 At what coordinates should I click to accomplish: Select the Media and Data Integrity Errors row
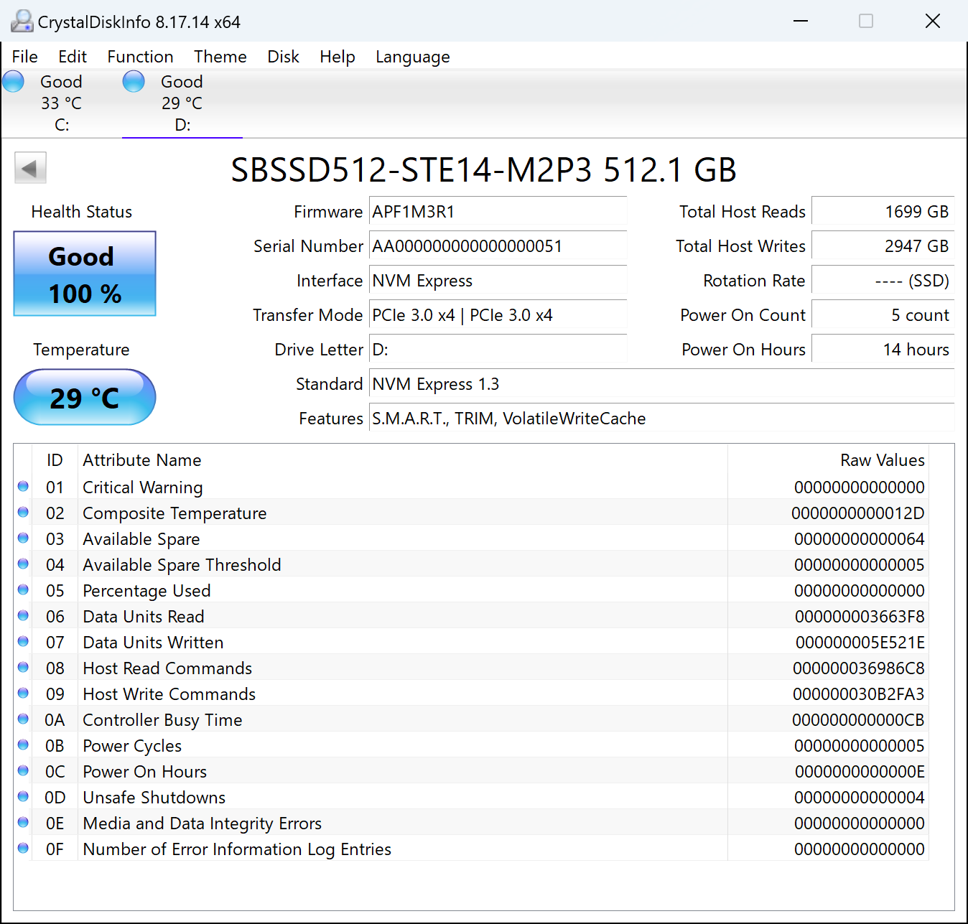click(x=202, y=823)
